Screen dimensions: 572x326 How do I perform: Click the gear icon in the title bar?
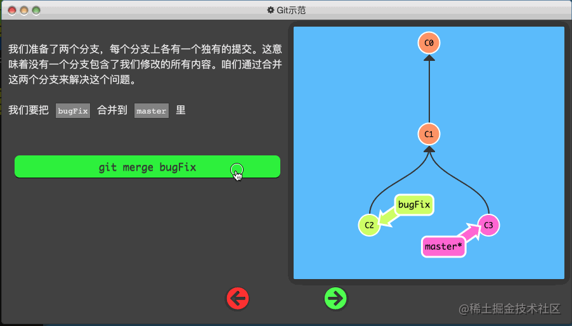coord(271,10)
